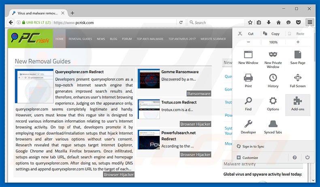Click Customize in menu footer
This screenshot has width=320, height=187.
247,157
